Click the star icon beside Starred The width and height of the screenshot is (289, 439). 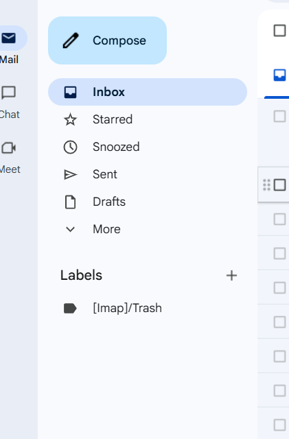(70, 119)
